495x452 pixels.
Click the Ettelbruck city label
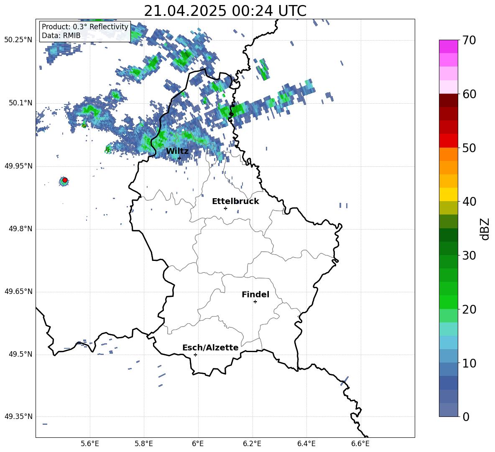(235, 202)
